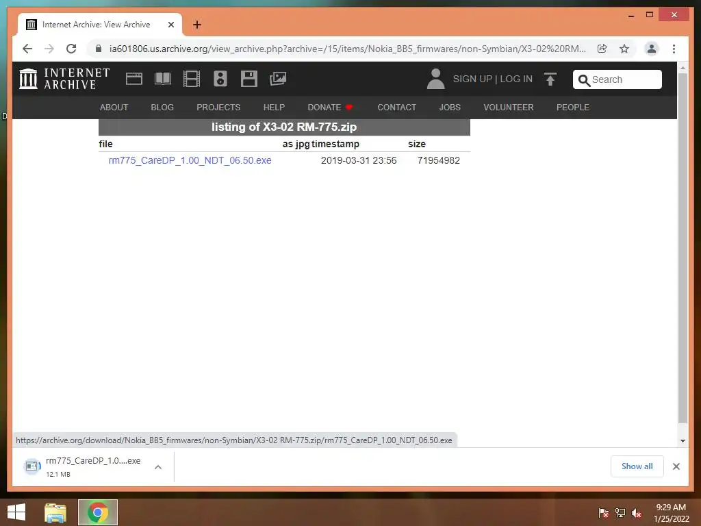Viewport: 701px width, 526px height.
Task: Click Chrome icon on taskbar
Action: click(98, 512)
